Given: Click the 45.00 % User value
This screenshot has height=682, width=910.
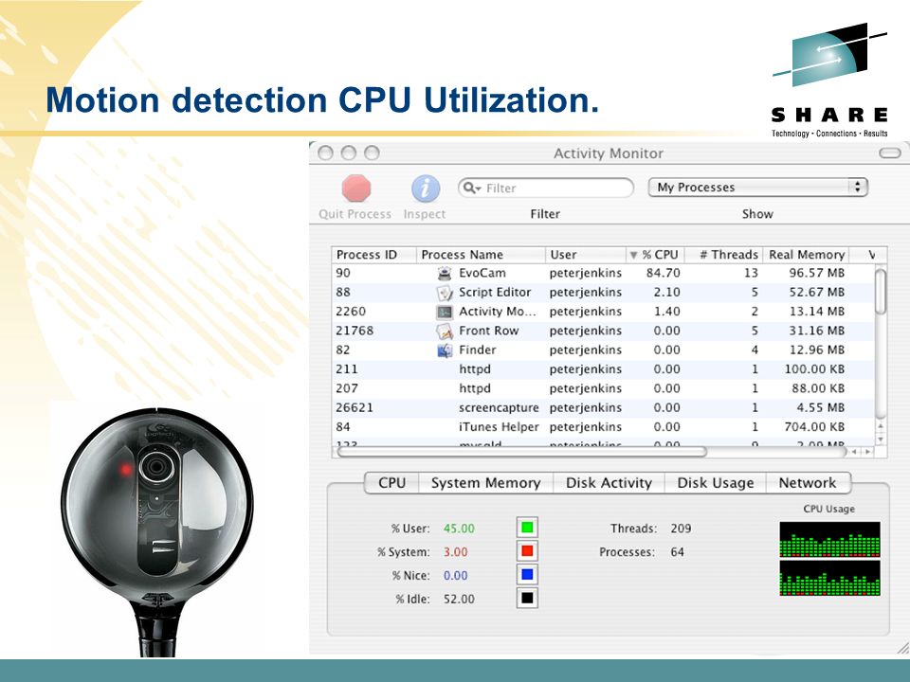Looking at the screenshot, I should 459,529.
